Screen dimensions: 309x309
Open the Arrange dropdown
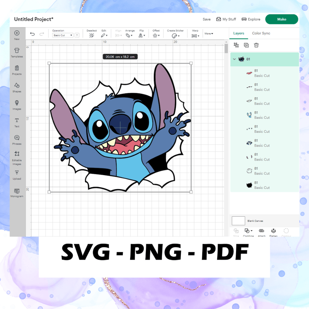click(x=129, y=35)
